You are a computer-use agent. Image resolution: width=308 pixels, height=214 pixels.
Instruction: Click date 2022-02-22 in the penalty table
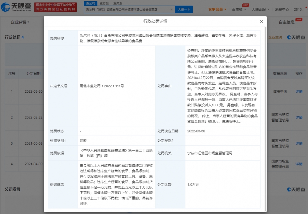coord(33,117)
